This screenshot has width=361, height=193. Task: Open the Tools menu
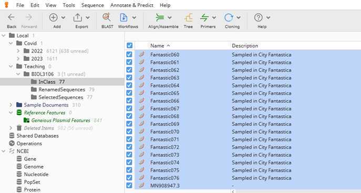[x=69, y=5]
